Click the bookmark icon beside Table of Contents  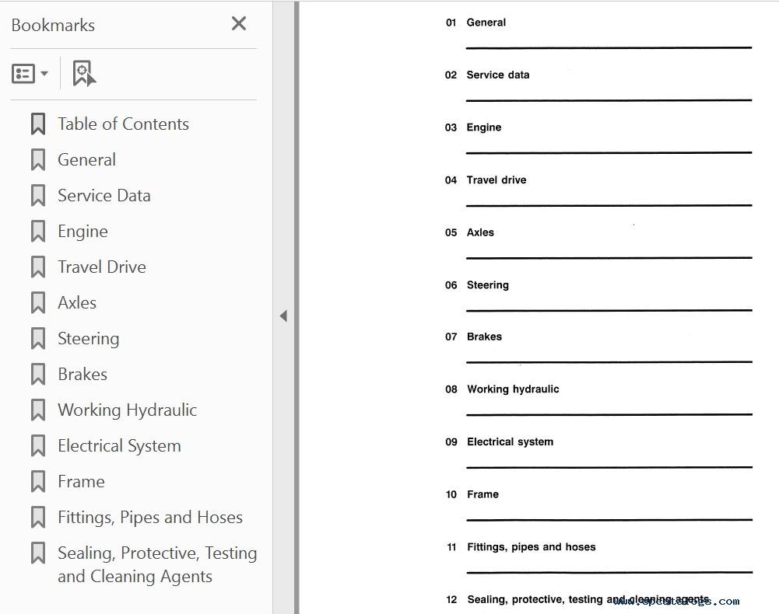(x=38, y=124)
